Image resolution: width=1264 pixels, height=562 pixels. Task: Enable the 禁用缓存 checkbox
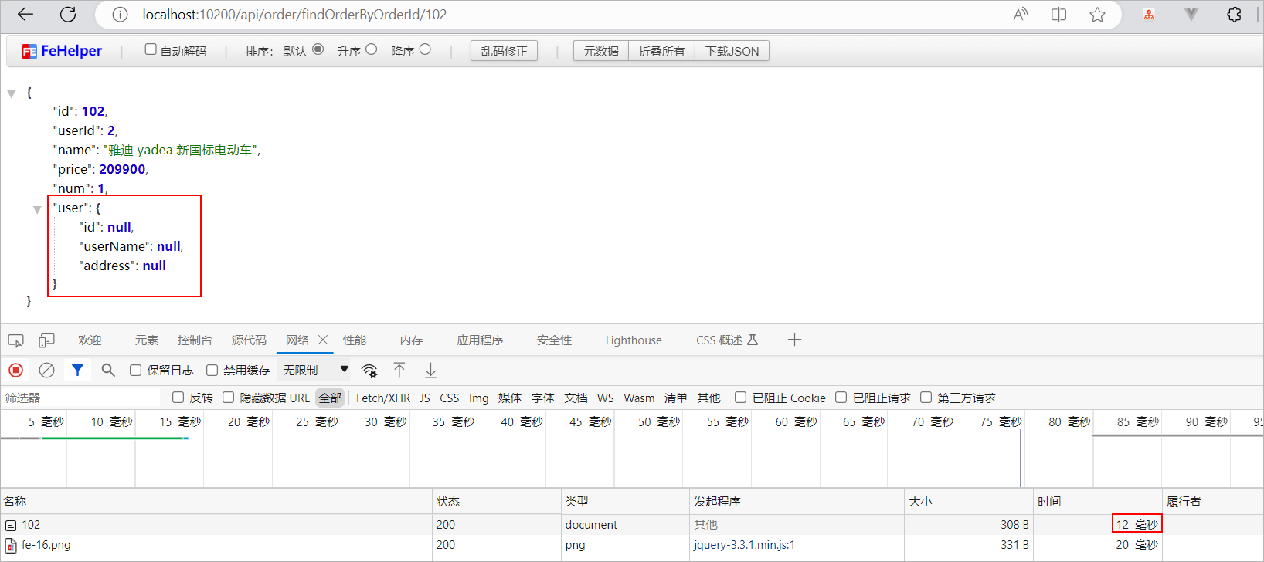[212, 371]
